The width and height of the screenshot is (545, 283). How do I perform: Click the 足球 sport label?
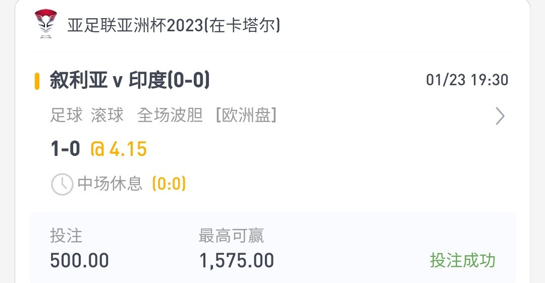tap(67, 115)
